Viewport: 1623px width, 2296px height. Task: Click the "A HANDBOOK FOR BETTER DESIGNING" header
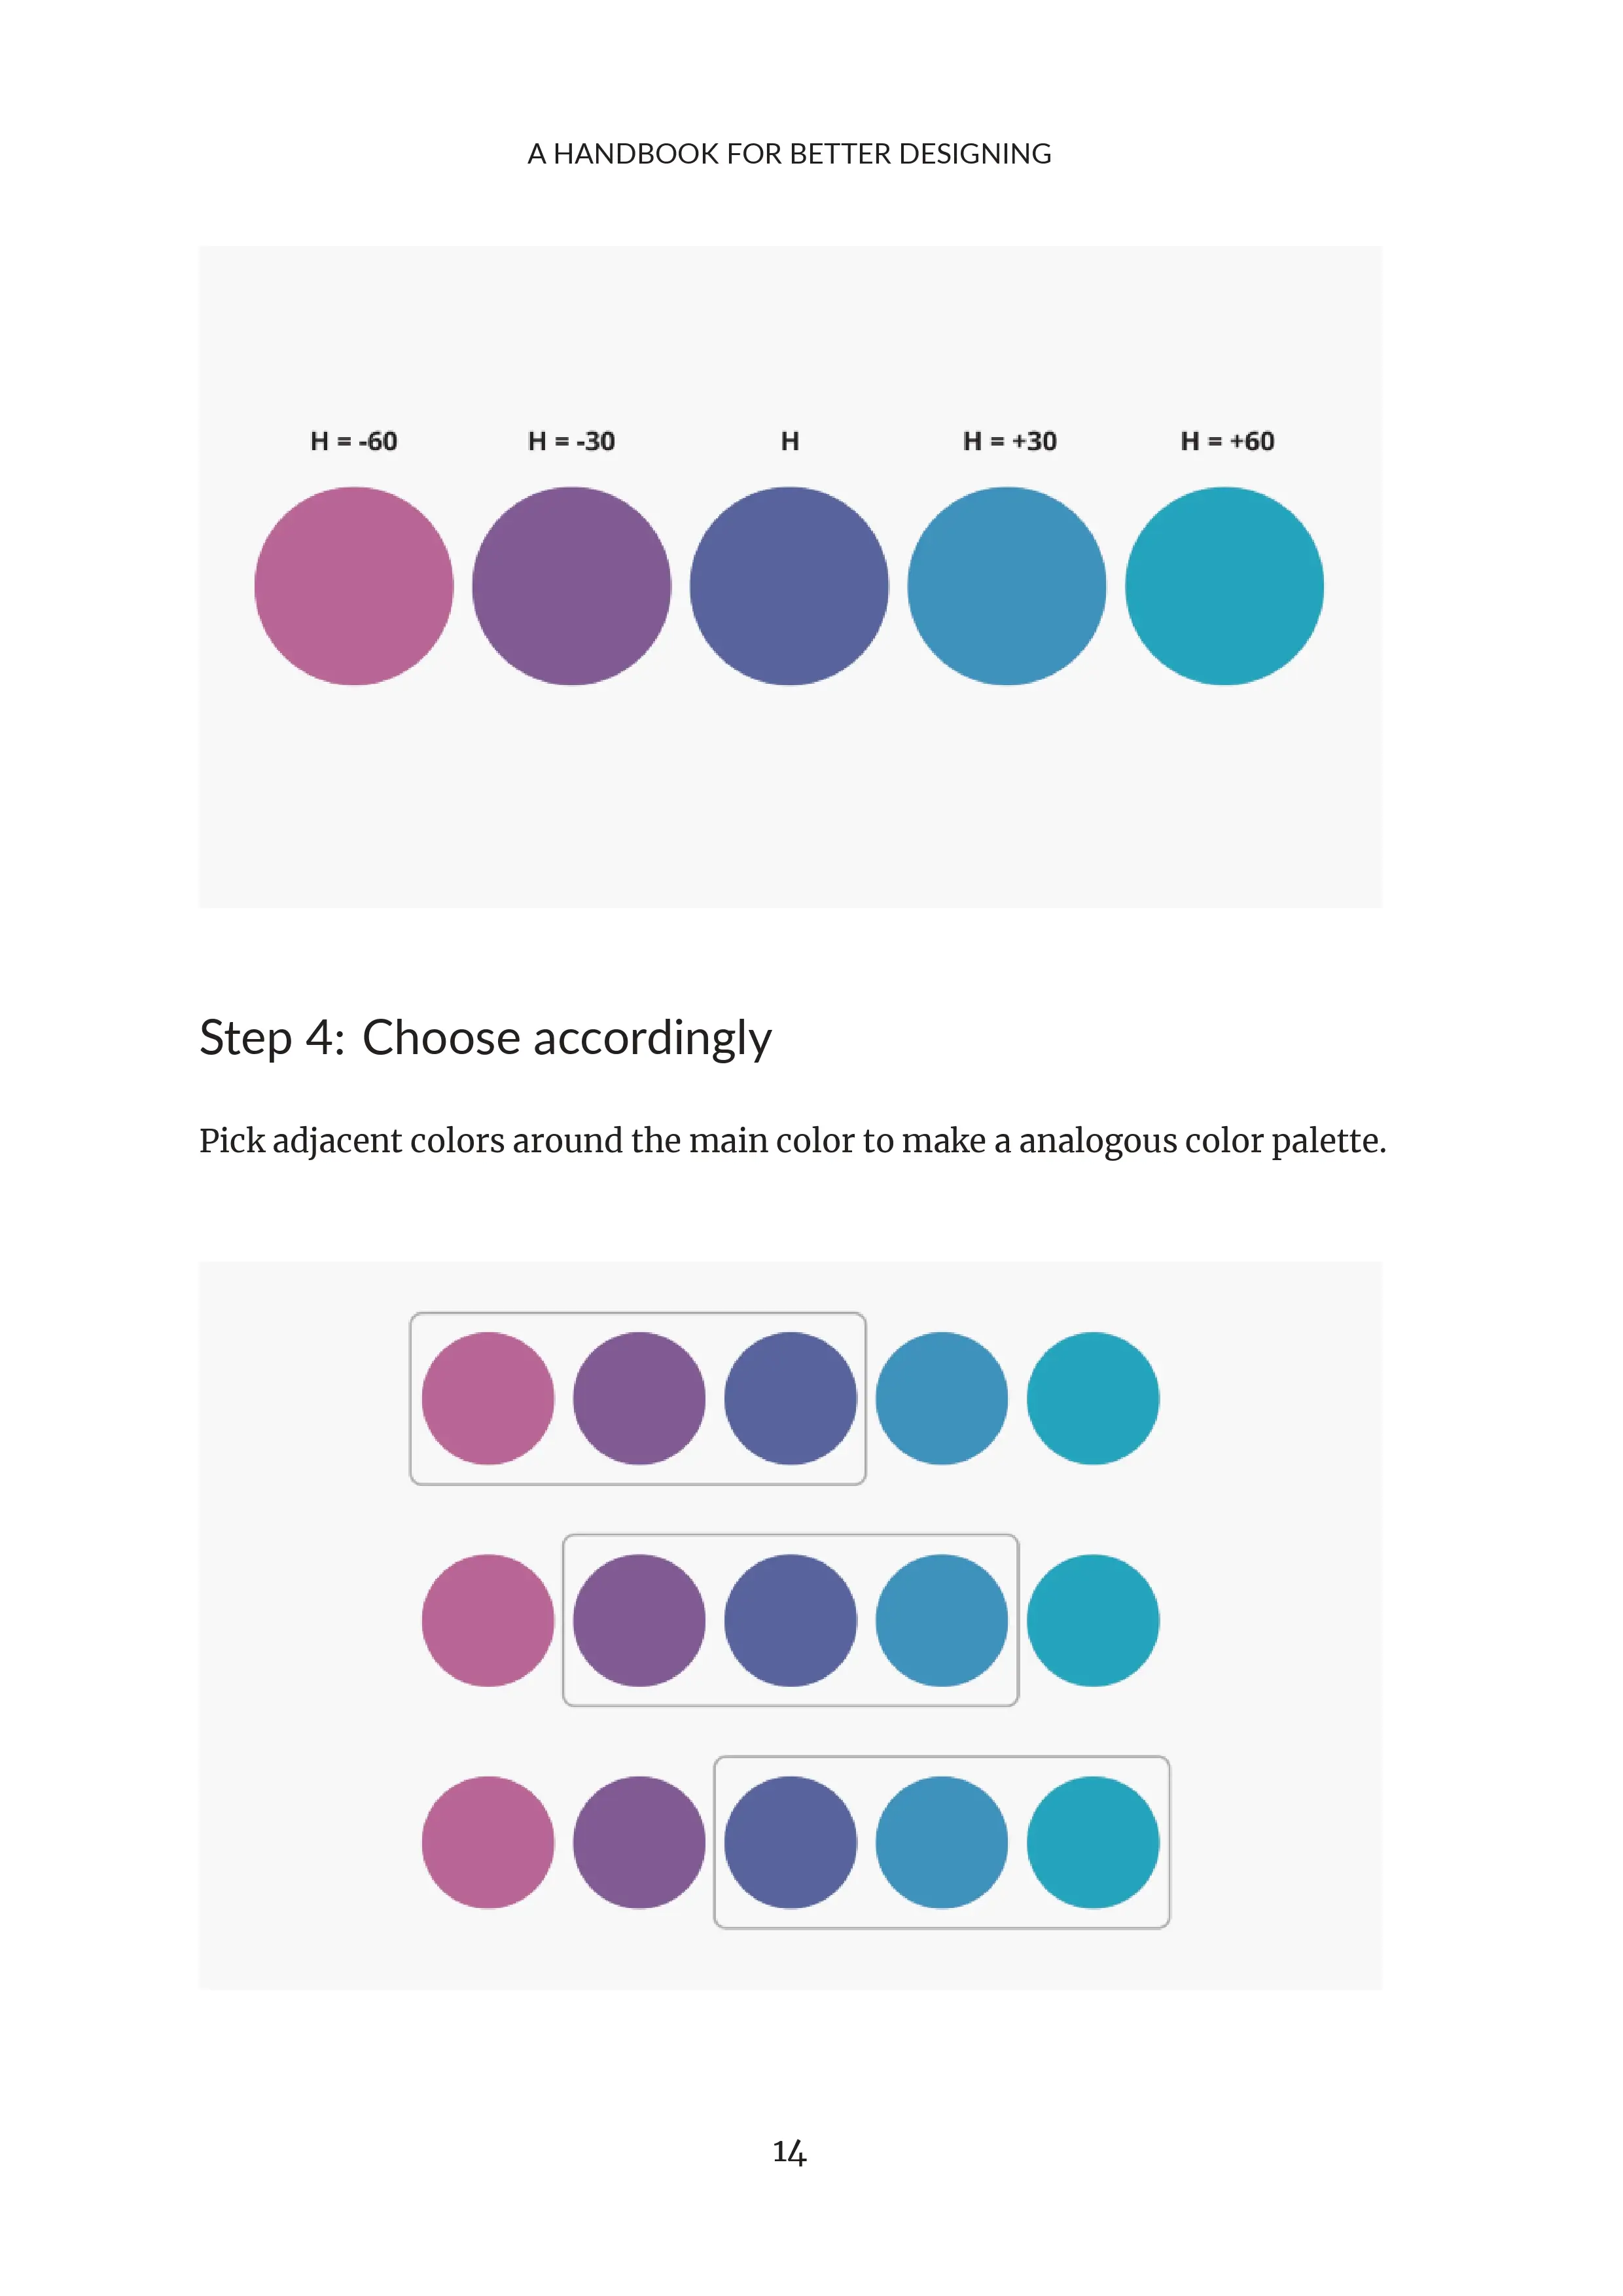[x=789, y=154]
